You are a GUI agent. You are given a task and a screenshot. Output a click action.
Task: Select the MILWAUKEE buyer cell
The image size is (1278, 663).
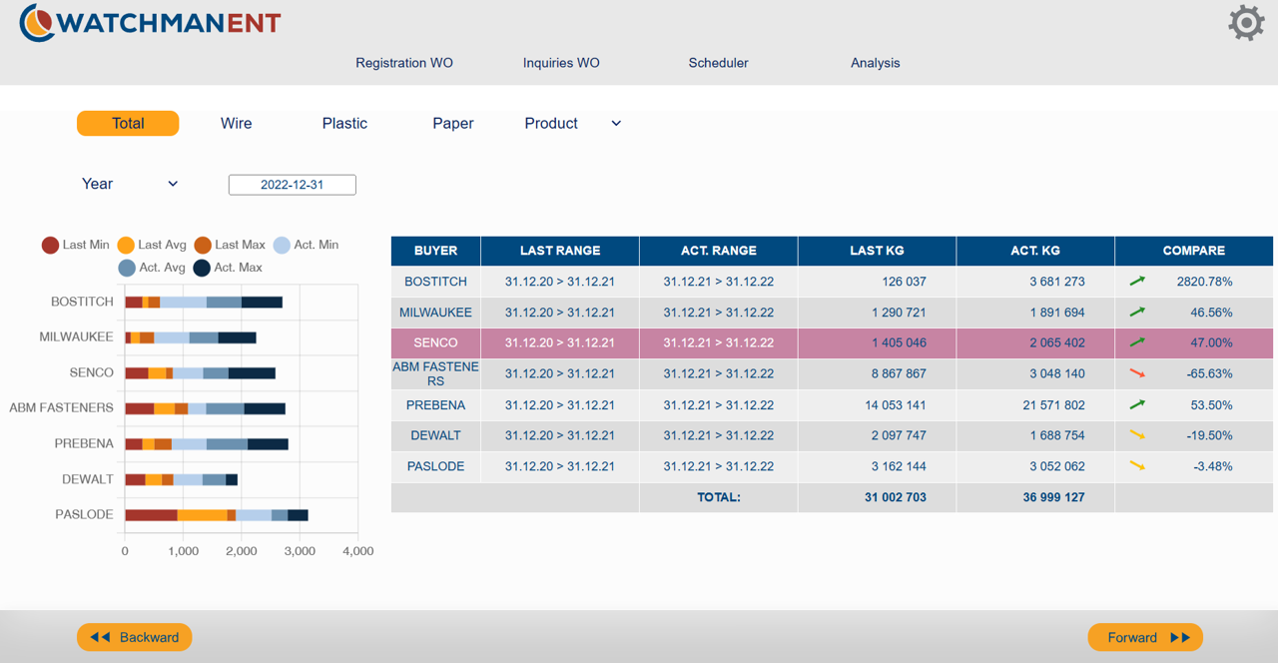[435, 313]
